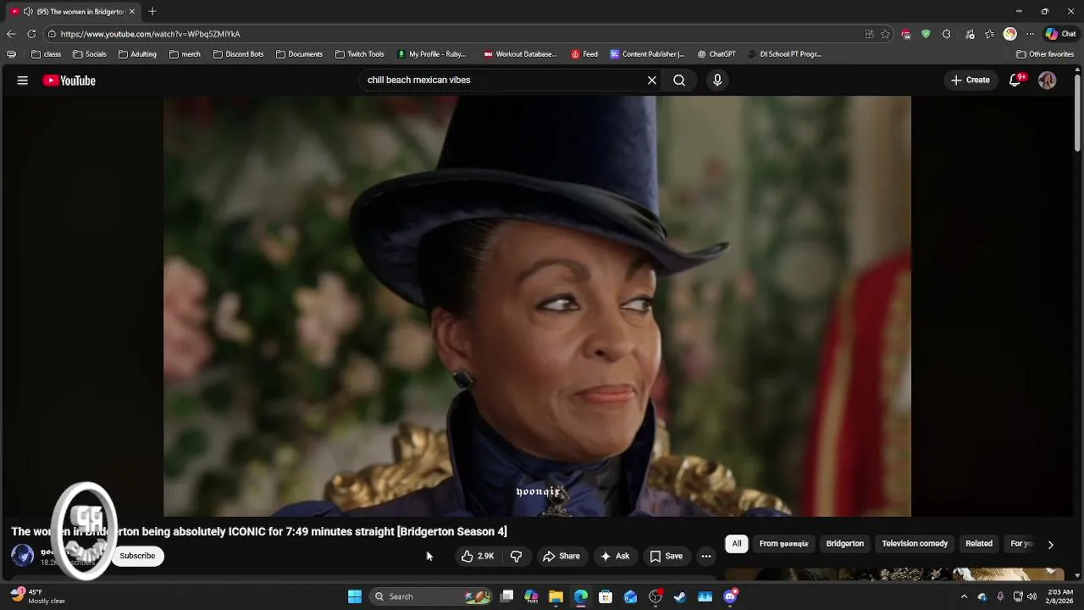Subscribe to the channel
1084x610 pixels.
point(137,557)
